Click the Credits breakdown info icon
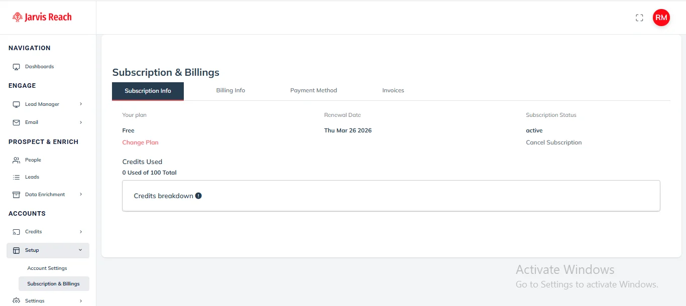Screen dimensions: 686x306 click(198, 196)
